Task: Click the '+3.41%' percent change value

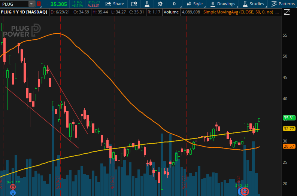Action: pyautogui.click(x=77, y=6)
